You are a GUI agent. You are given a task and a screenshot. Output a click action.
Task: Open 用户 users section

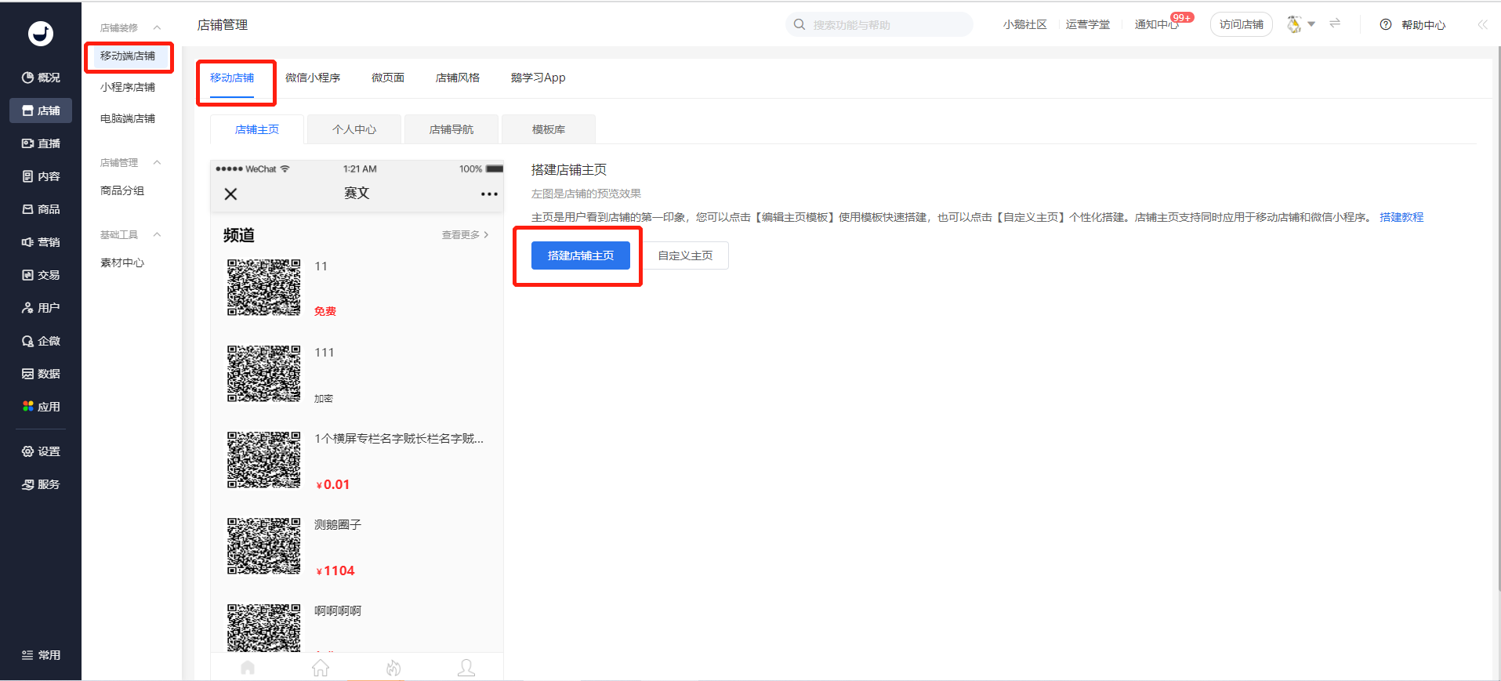pyautogui.click(x=41, y=308)
